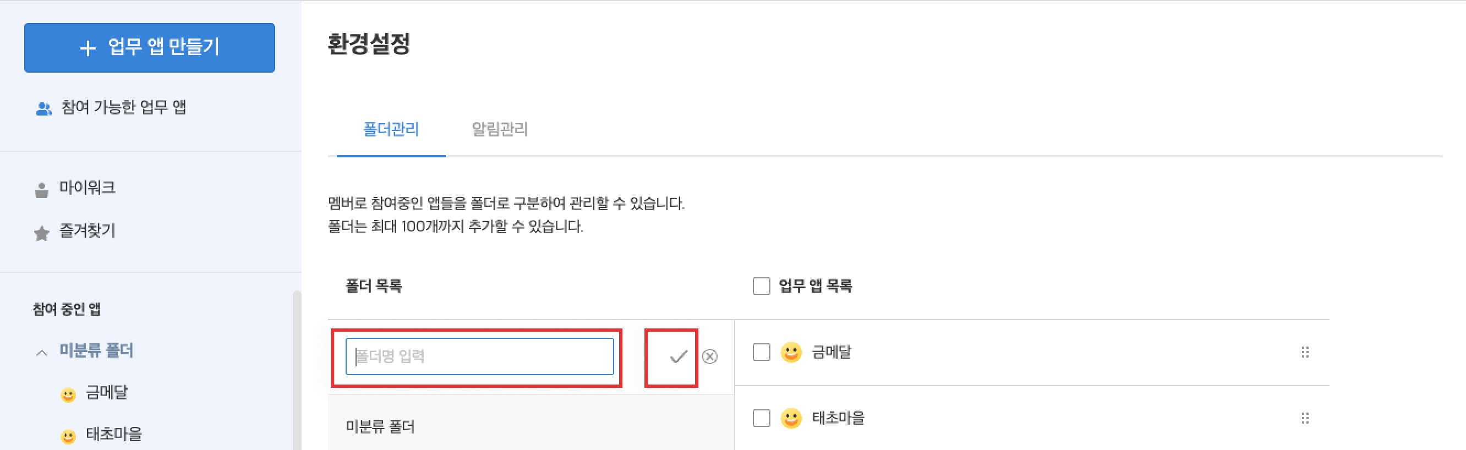Select the 폴더관리 tab
The image size is (1466, 450).
391,129
